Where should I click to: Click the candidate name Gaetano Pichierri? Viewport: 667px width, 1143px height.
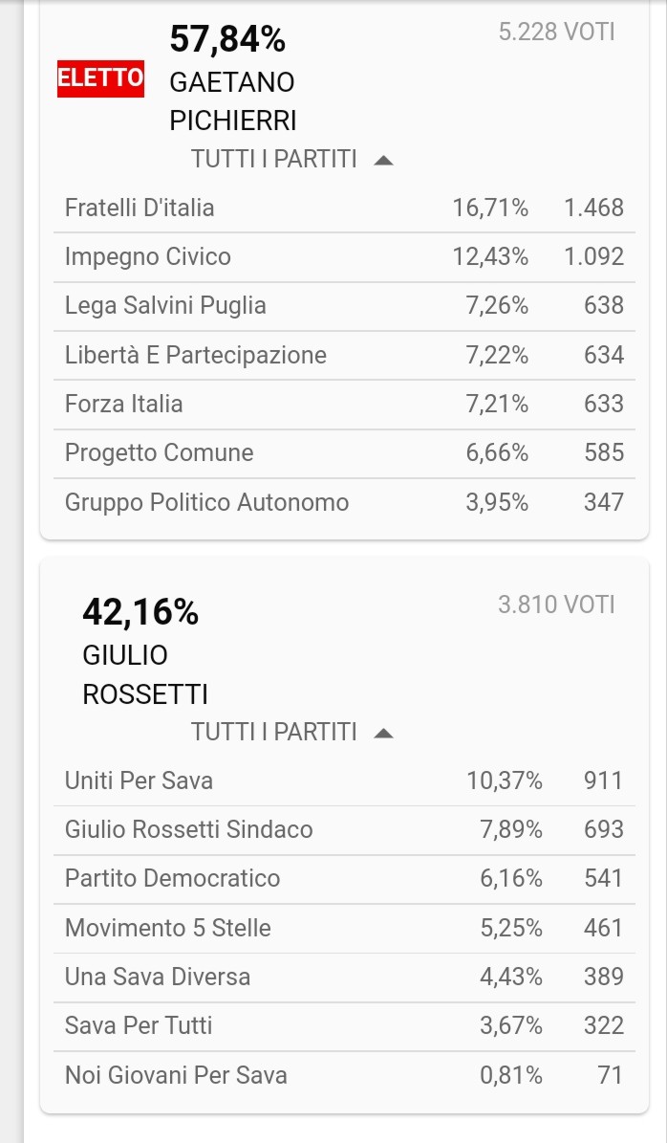point(233,101)
